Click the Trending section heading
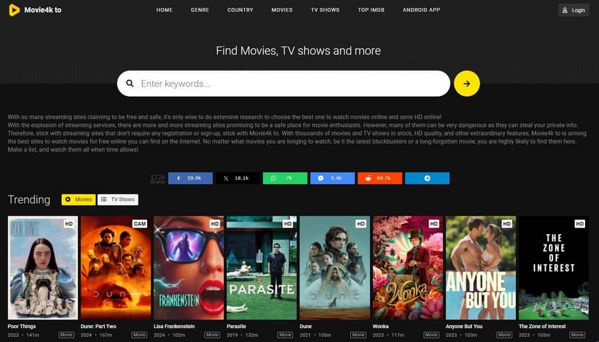Image resolution: width=599 pixels, height=342 pixels. click(29, 200)
